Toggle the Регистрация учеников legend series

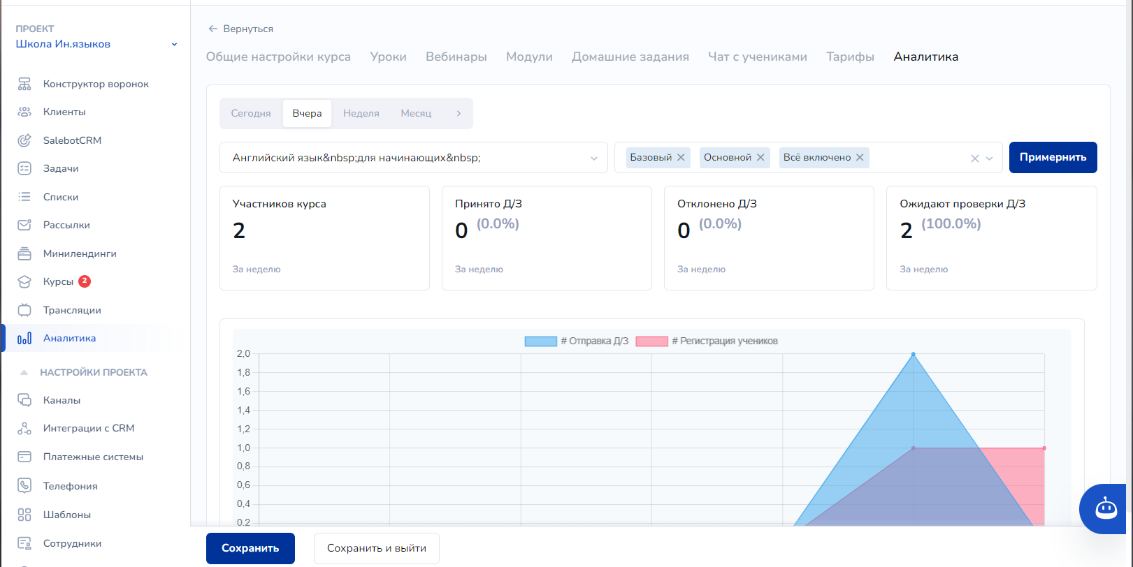707,341
